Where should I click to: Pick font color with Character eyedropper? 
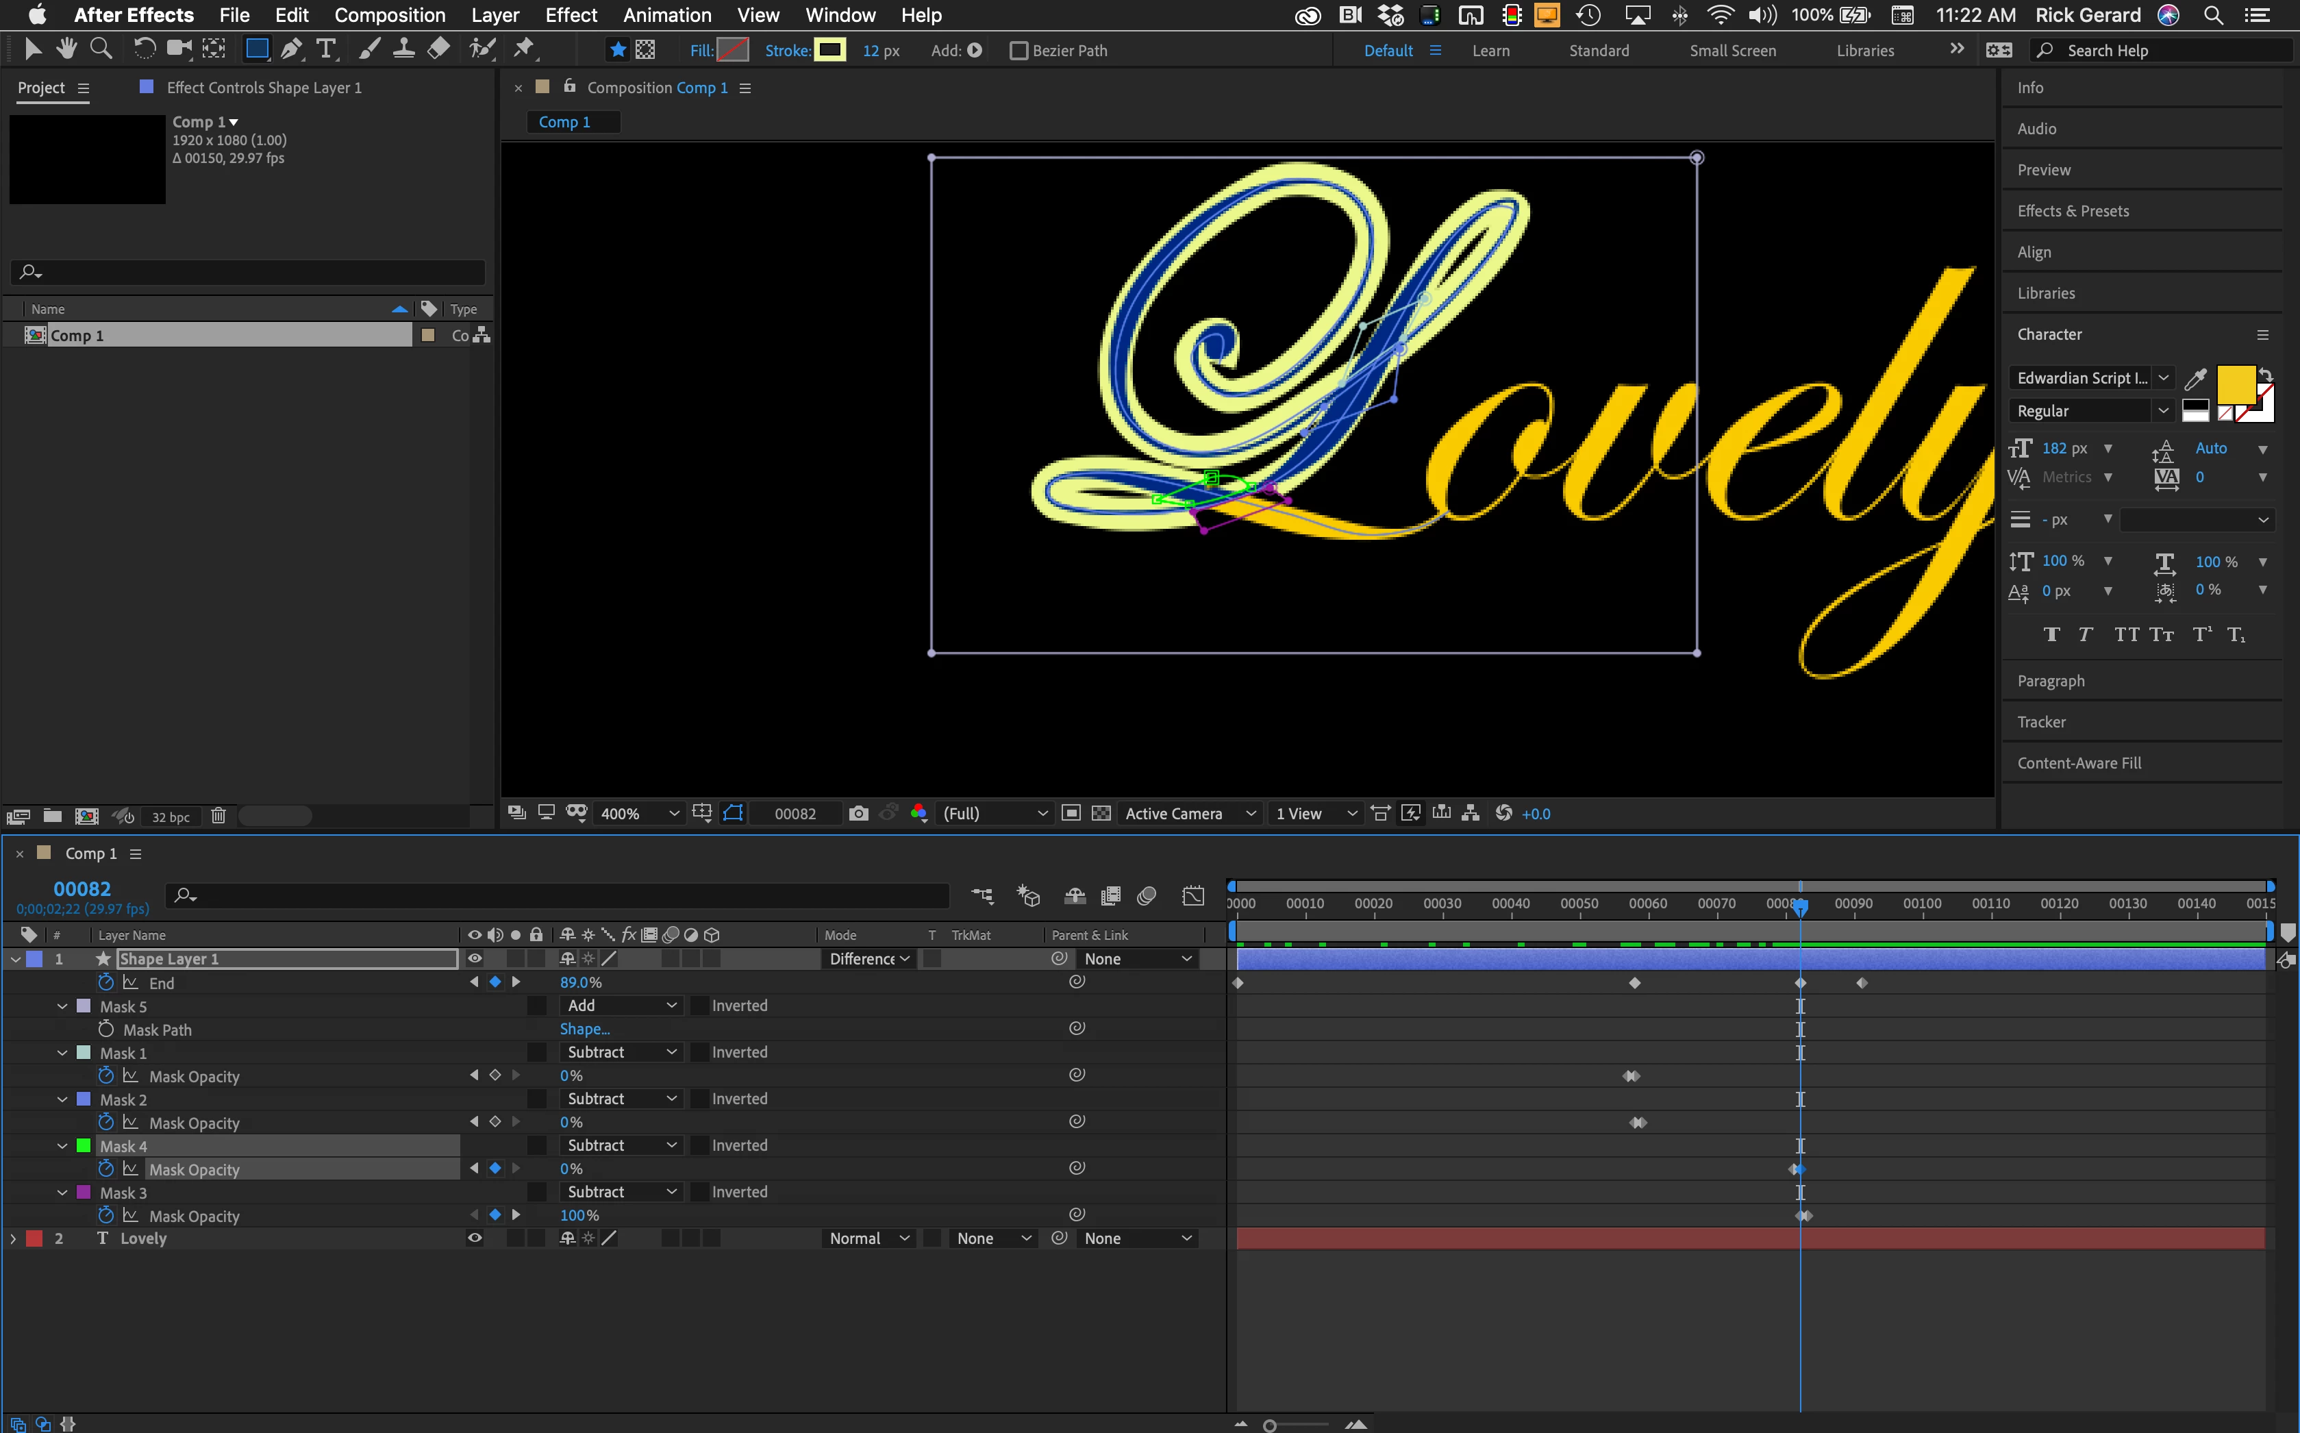click(2195, 379)
